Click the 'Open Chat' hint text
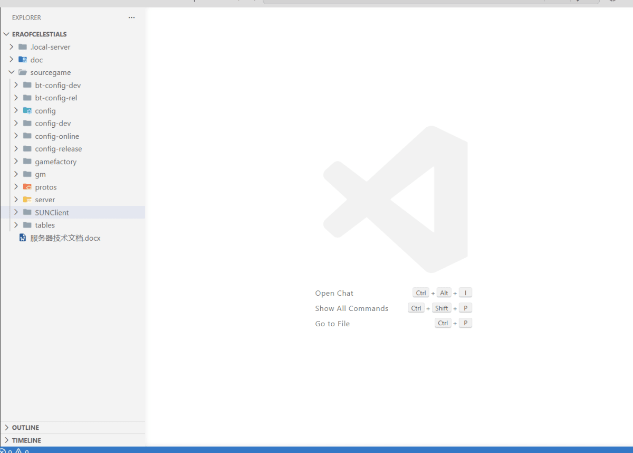This screenshot has width=633, height=453. click(x=334, y=293)
